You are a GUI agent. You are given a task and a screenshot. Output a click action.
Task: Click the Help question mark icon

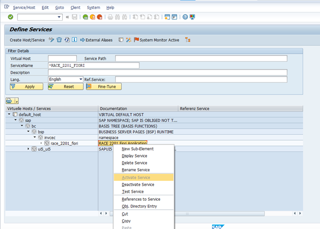[185, 17]
